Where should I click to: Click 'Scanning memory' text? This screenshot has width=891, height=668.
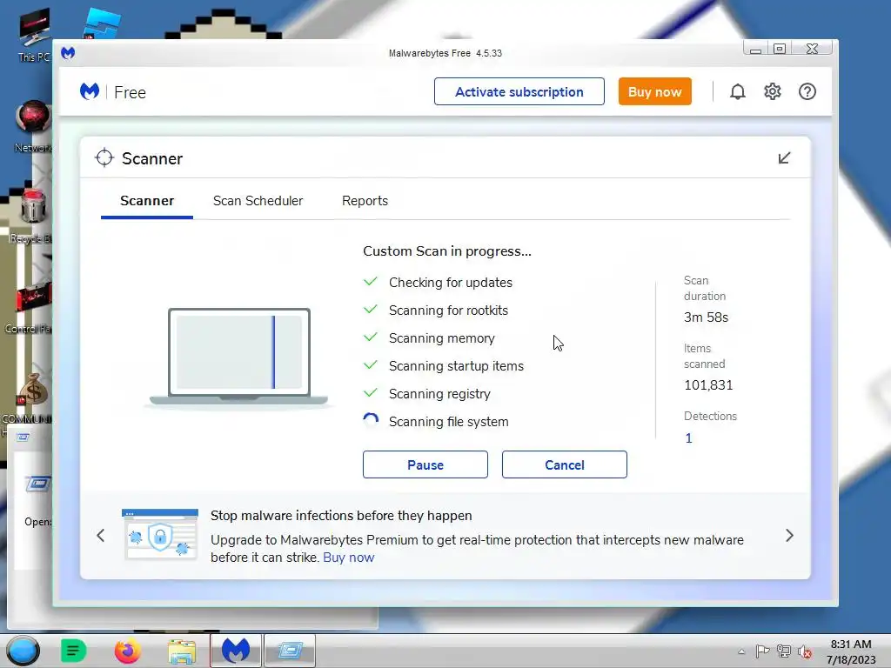click(x=441, y=338)
